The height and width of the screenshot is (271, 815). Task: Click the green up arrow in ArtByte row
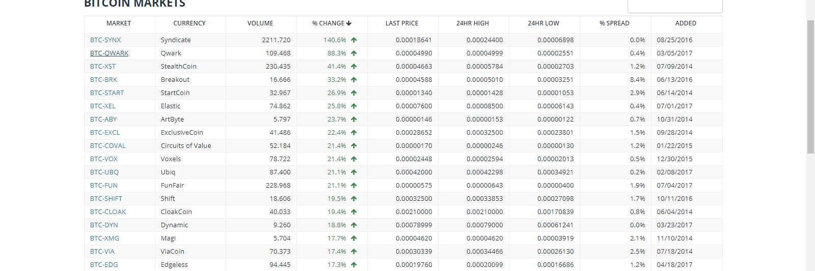tap(354, 119)
